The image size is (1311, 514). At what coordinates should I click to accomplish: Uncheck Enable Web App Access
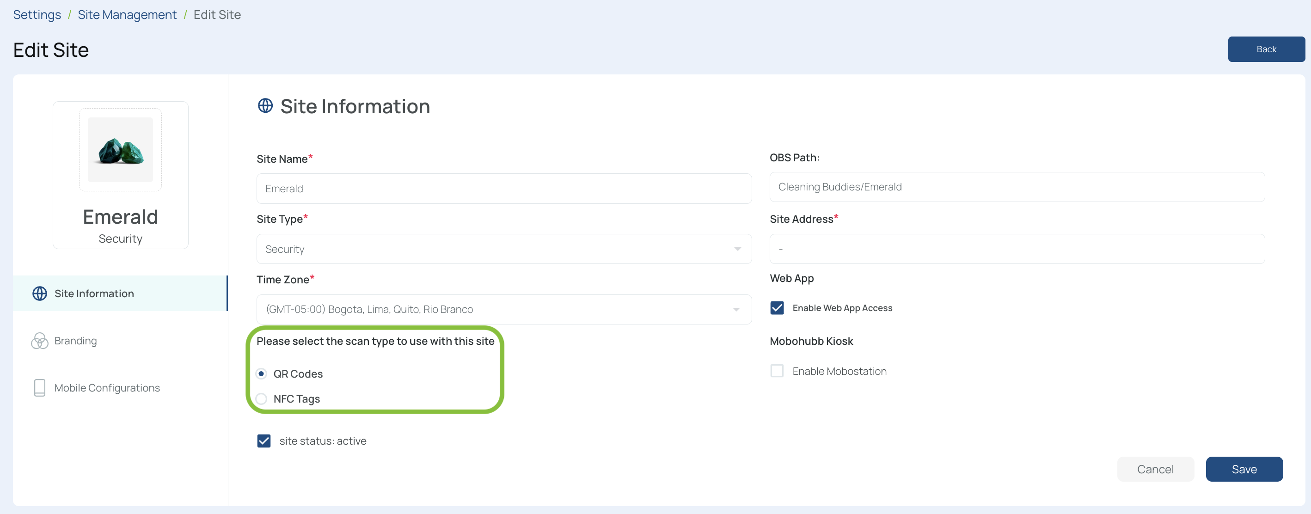point(777,308)
